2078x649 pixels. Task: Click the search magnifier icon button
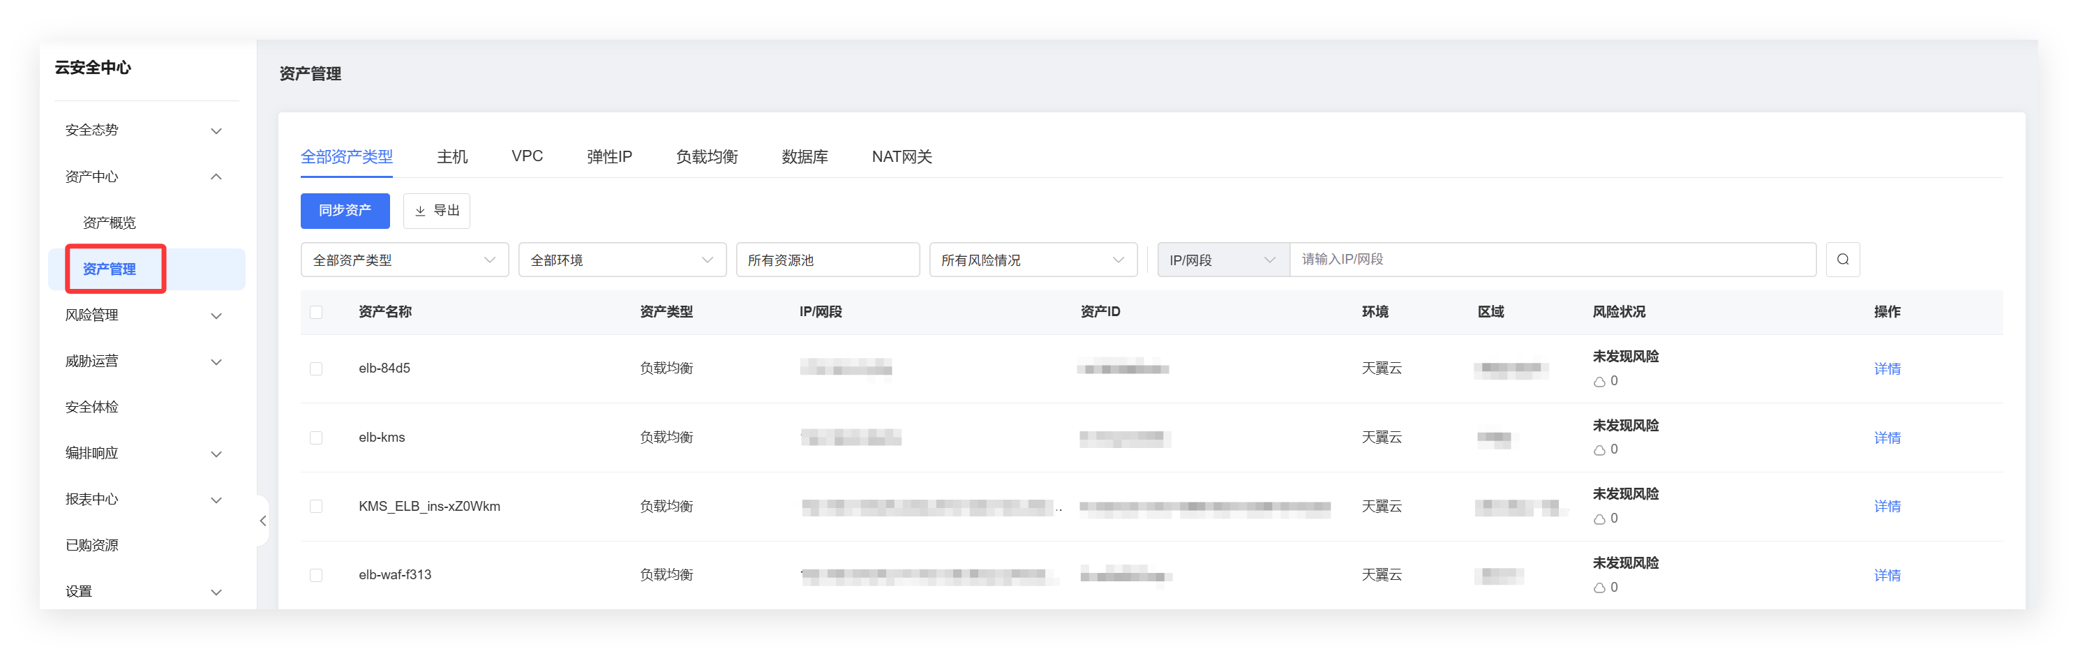tap(1842, 259)
